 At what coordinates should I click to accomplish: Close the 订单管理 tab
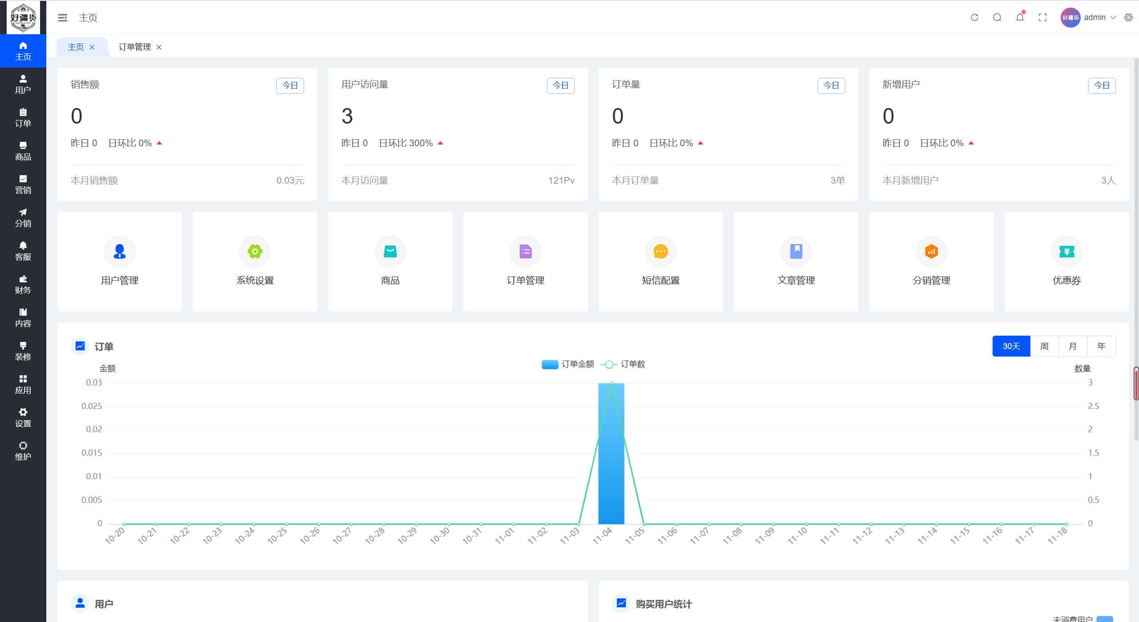(x=159, y=48)
